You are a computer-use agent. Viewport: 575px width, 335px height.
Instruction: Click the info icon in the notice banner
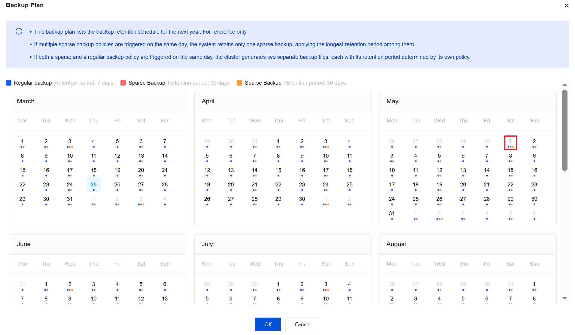(x=19, y=32)
